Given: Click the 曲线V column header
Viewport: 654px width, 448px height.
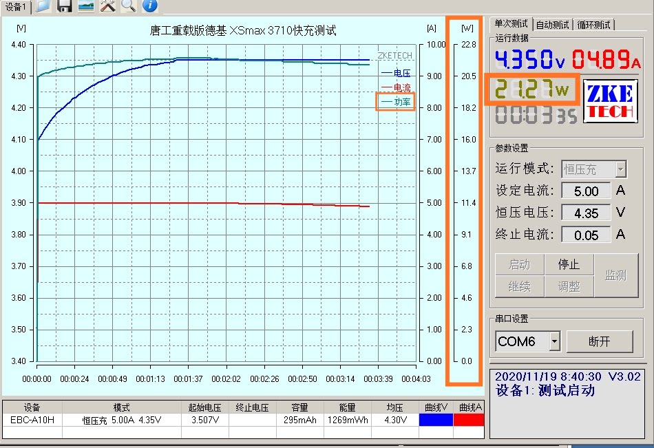Looking at the screenshot, I should 436,407.
